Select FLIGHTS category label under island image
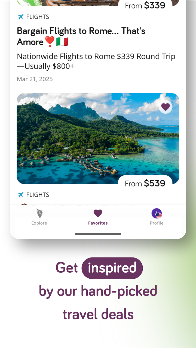The image size is (196, 348). click(38, 195)
